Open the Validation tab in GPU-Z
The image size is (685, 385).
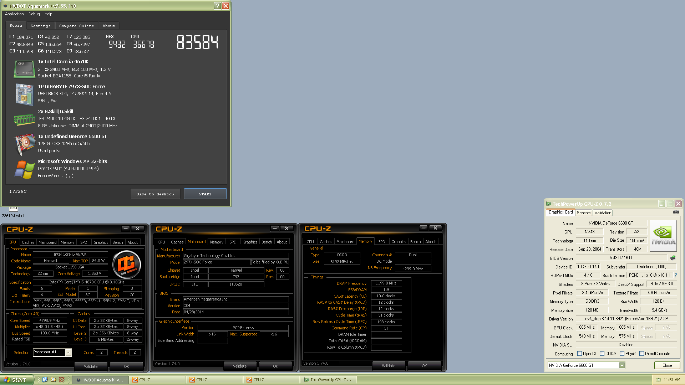(603, 212)
